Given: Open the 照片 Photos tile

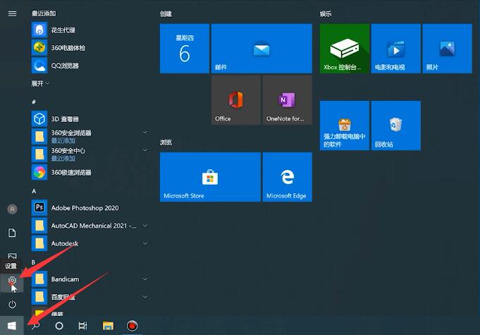Looking at the screenshot, I should pyautogui.click(x=448, y=49).
